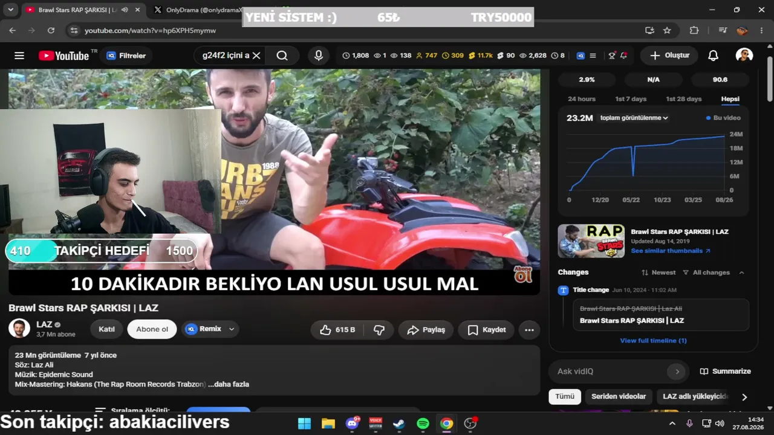Click the magnifier search button
774x435 pixels.
pos(282,56)
